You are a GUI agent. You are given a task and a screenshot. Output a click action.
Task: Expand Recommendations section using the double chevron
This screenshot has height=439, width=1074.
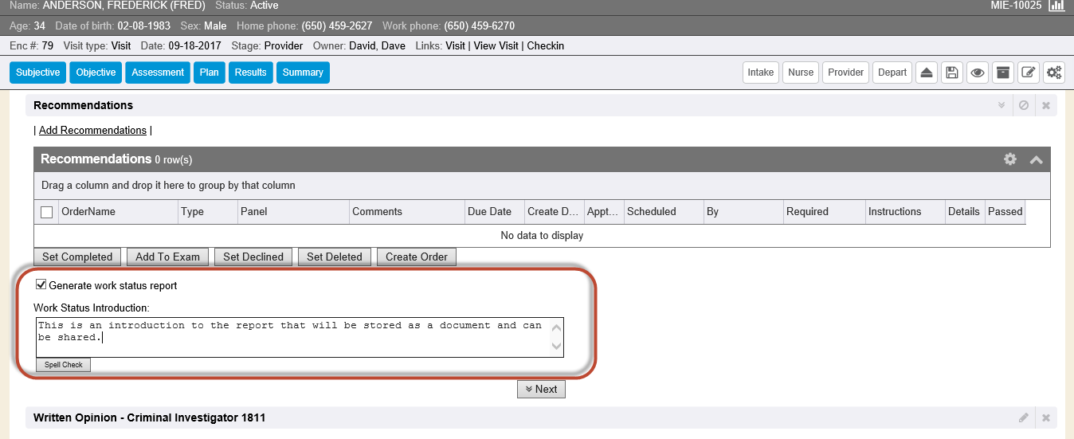point(1001,105)
